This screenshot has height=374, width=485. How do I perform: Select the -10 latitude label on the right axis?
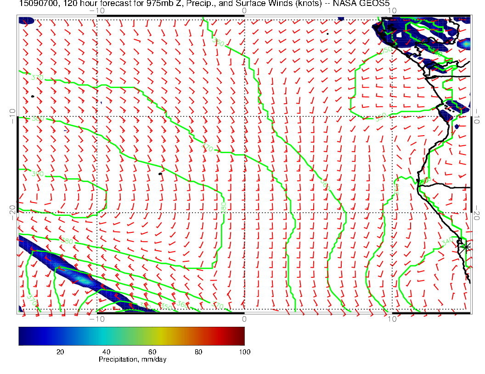coord(477,116)
